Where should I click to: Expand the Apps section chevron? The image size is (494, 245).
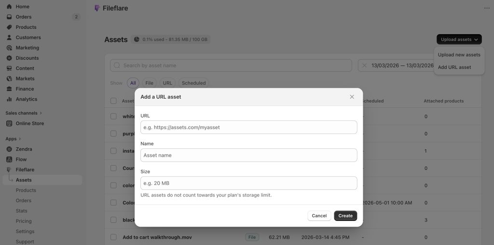[x=20, y=139]
